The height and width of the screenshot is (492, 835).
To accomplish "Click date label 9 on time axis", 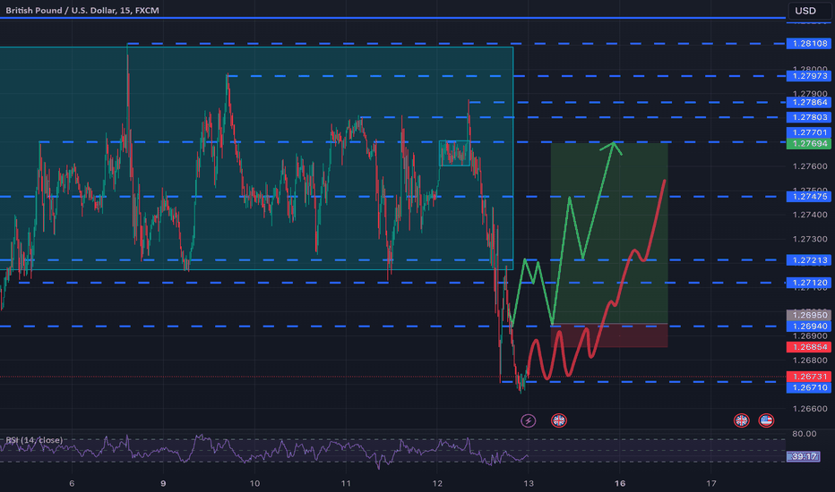I will 163,483.
